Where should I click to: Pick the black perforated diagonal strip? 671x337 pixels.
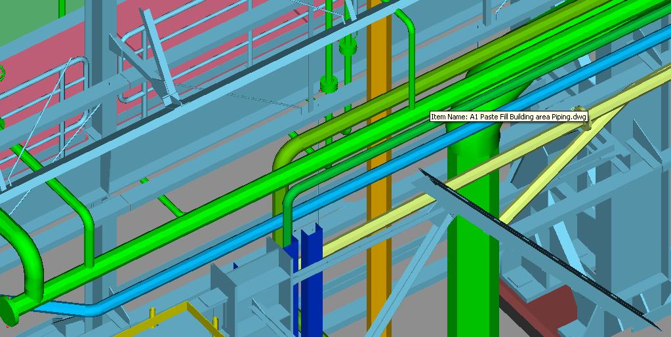[539, 250]
